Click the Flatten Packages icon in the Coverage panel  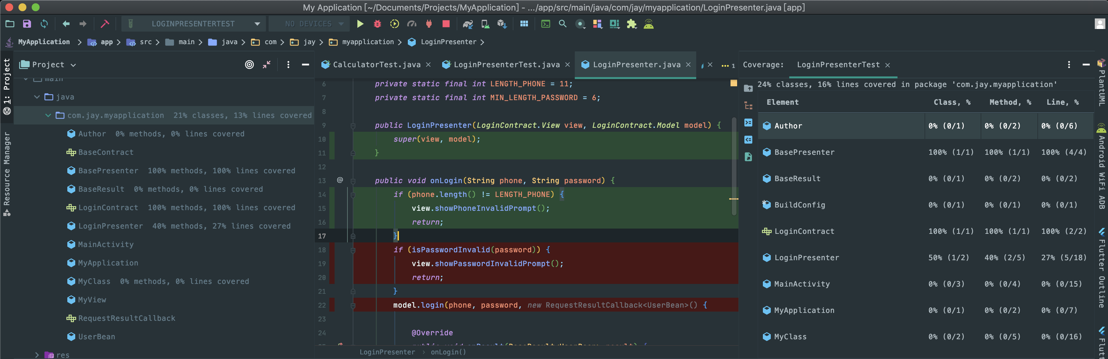click(x=748, y=106)
